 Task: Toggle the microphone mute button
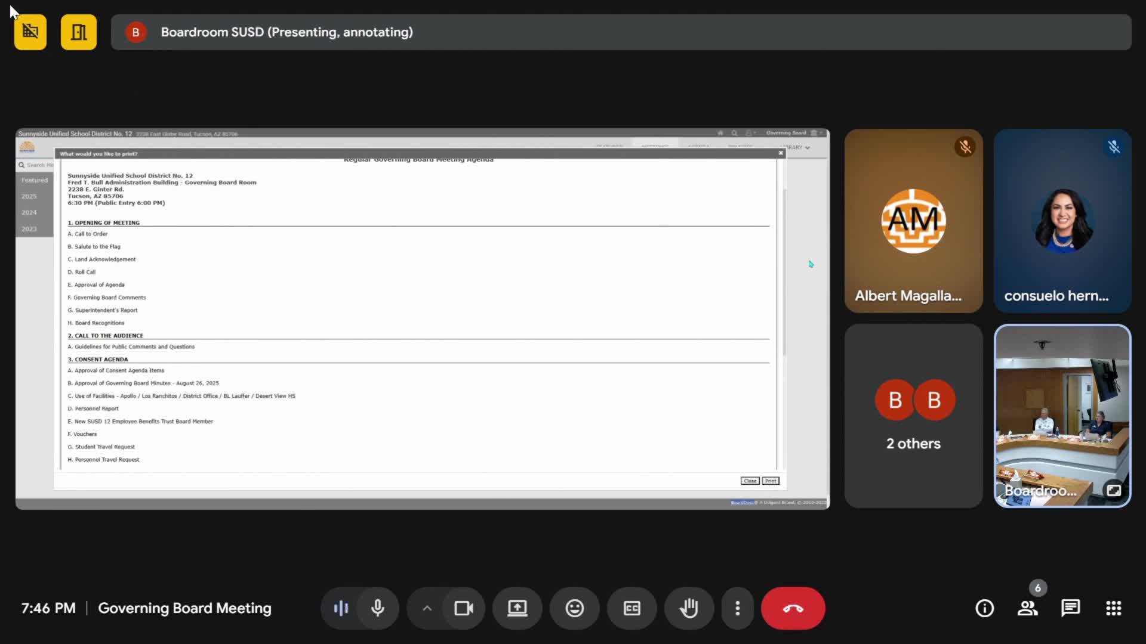(377, 608)
